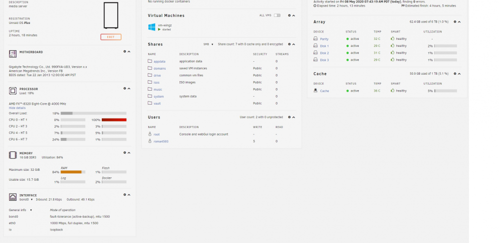Click the vm-wingz Windows logo icon
The width and height of the screenshot is (499, 243).
coord(152,27)
